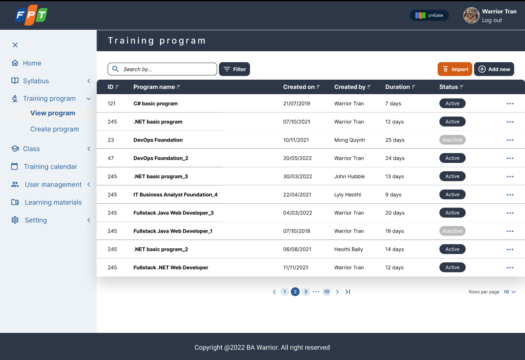The width and height of the screenshot is (525, 360).
Task: Expand the User management chevron
Action: [89, 184]
